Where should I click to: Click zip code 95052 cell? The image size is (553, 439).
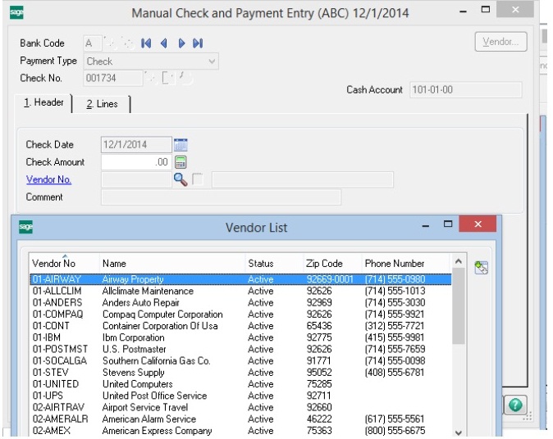coord(319,373)
